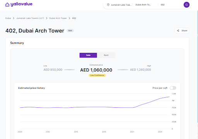Open the Dubai Arch Tower building field
Image resolution: width=198 pixels, height=139 pixels.
[143, 5]
